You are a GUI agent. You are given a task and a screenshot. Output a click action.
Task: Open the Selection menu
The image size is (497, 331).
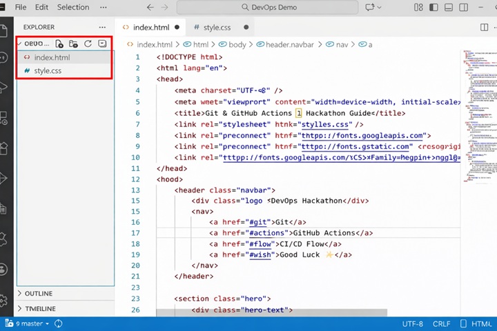click(x=73, y=8)
